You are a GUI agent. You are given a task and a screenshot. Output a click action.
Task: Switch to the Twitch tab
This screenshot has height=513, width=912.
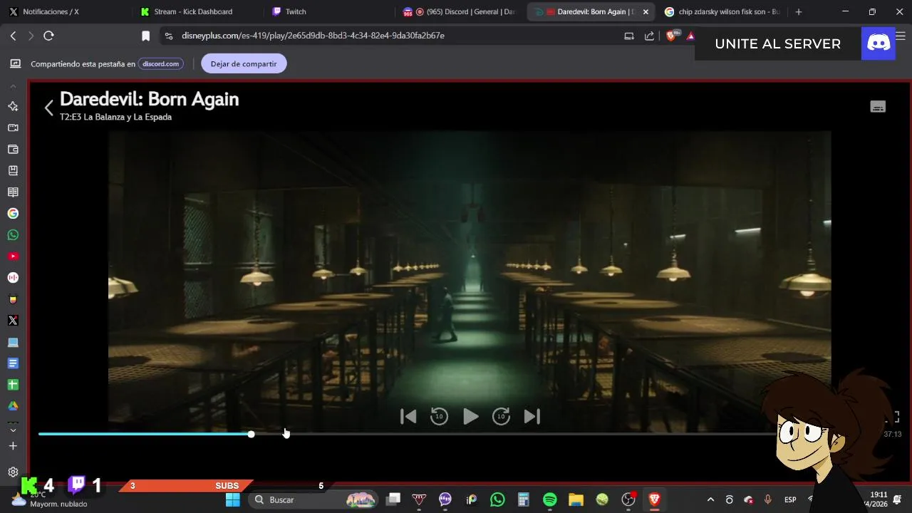[328, 11]
